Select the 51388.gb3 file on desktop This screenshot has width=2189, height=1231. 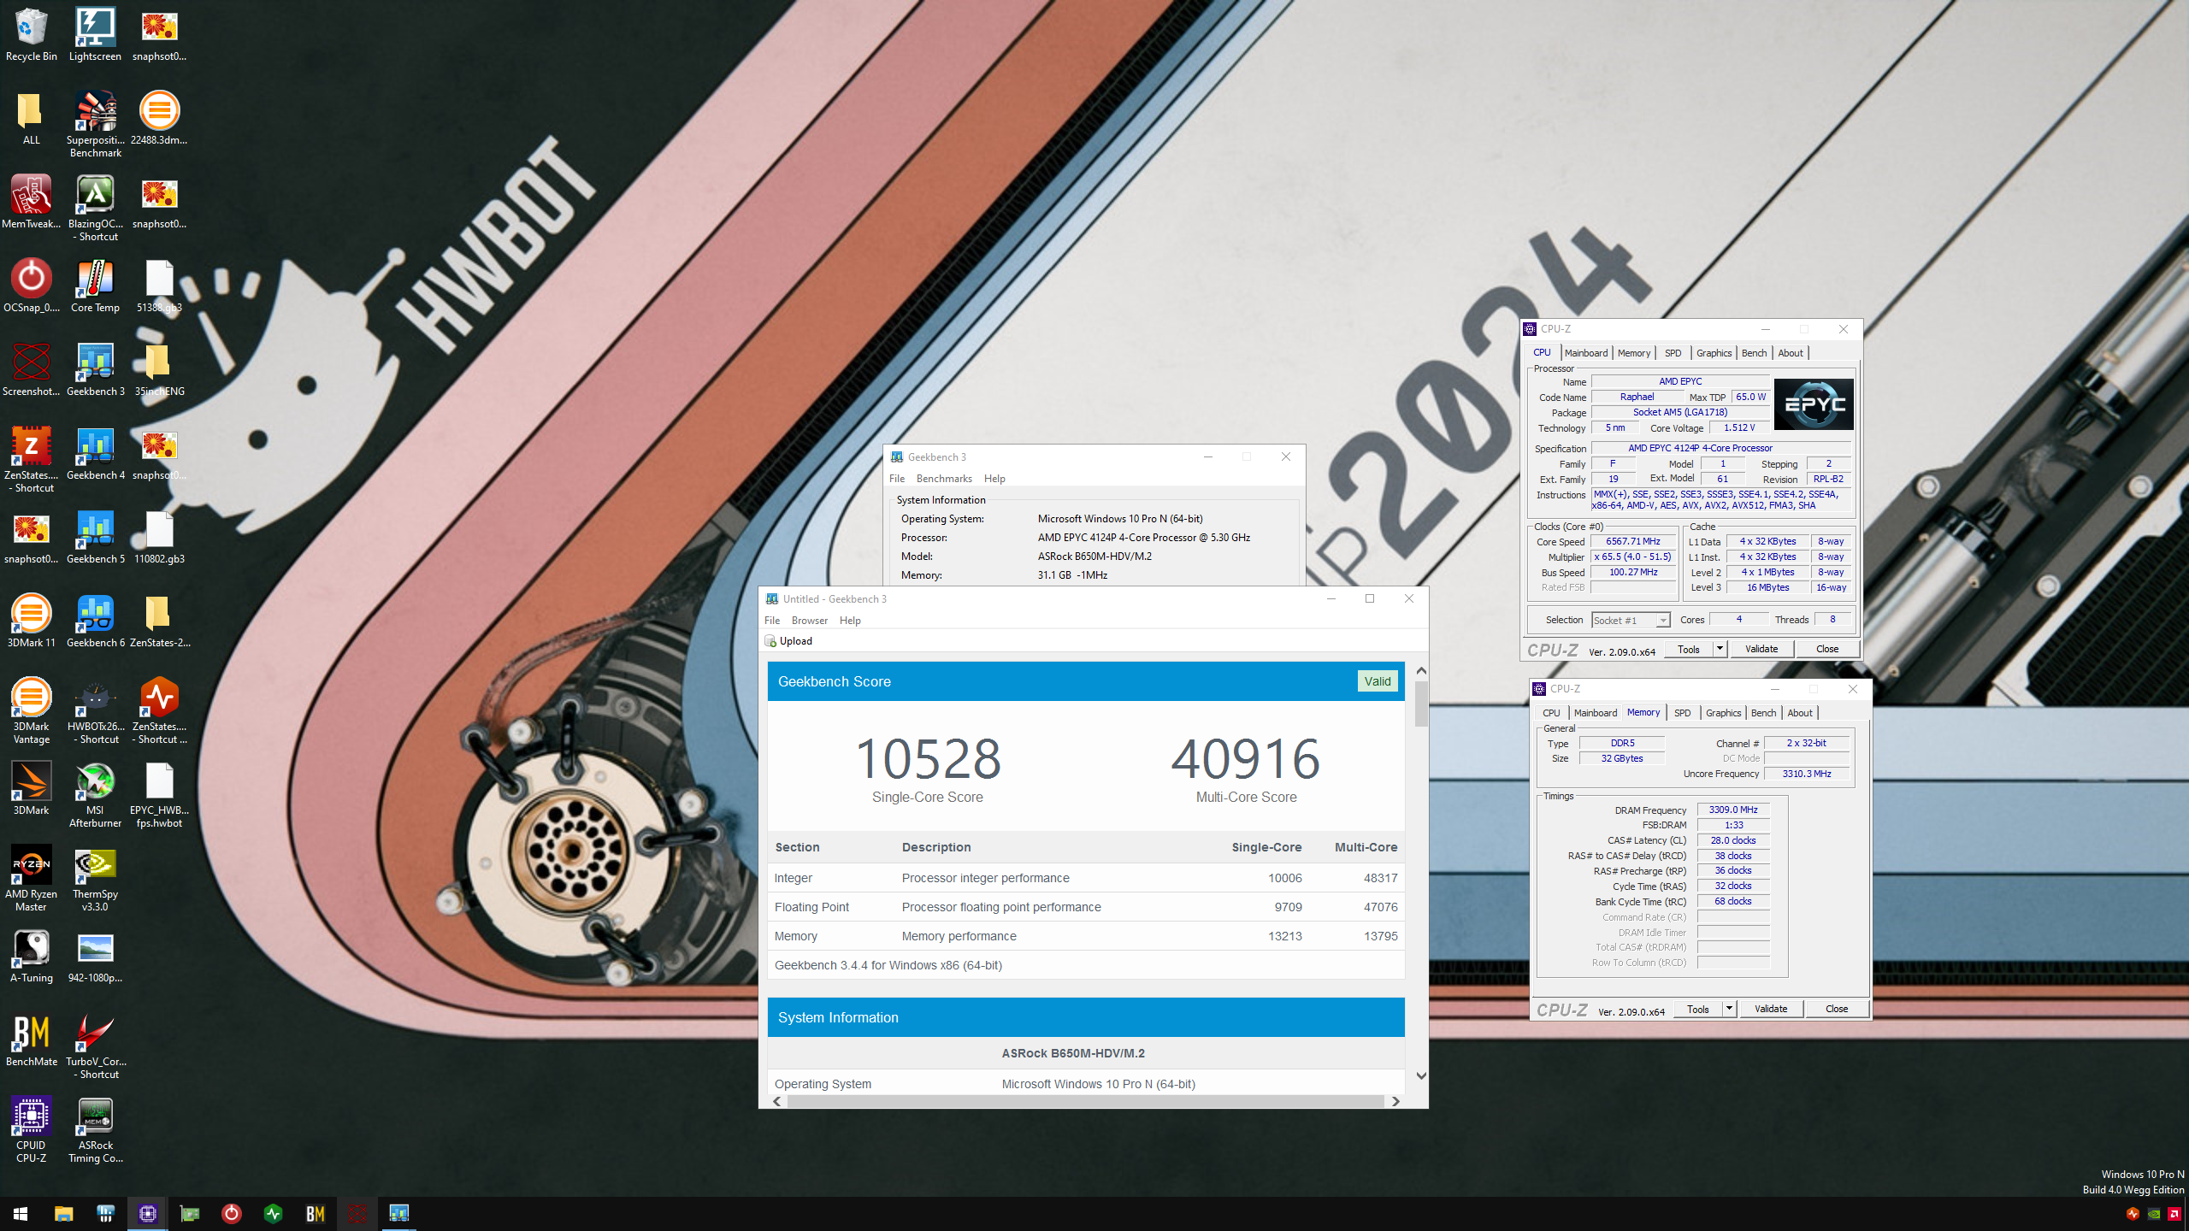click(159, 286)
